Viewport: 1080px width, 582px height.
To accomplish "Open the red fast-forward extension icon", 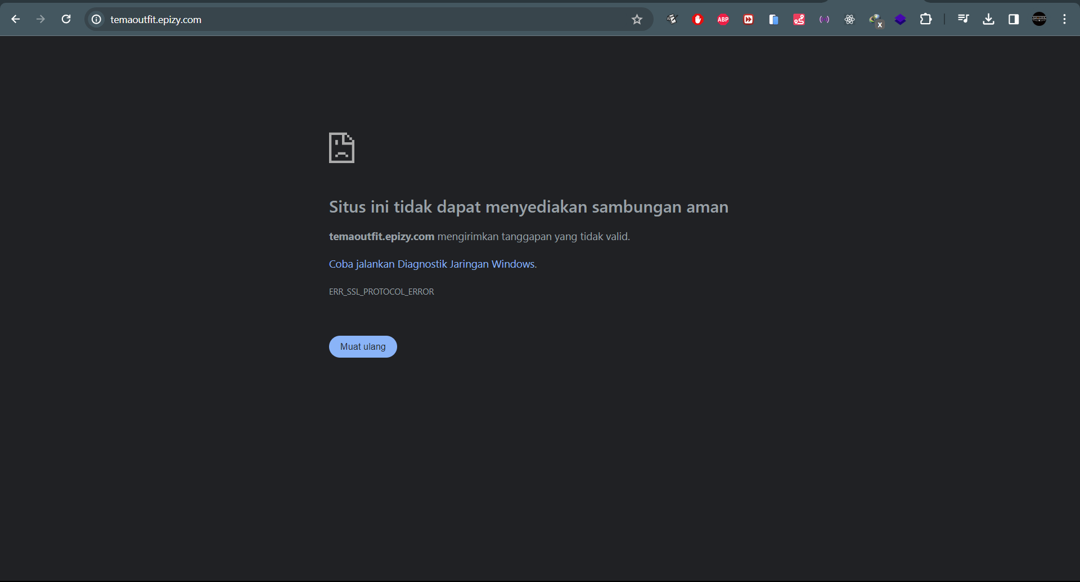I will click(x=748, y=20).
